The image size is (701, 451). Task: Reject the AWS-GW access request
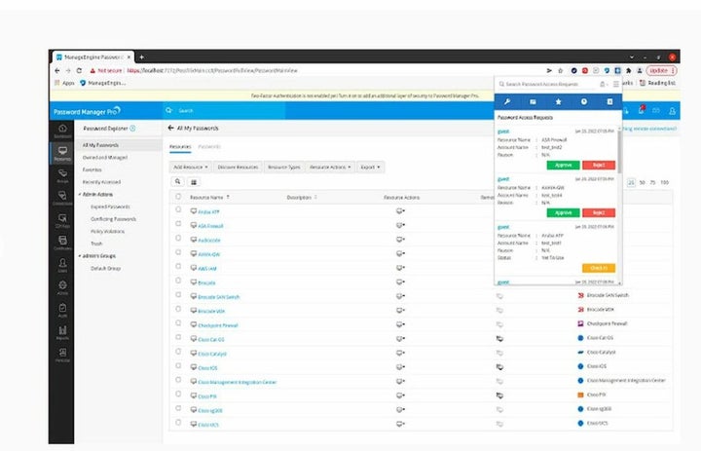(599, 212)
